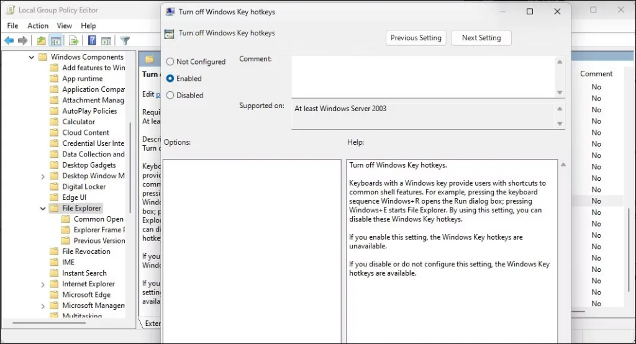Image resolution: width=636 pixels, height=344 pixels.
Task: Open the View menu
Action: pyautogui.click(x=64, y=25)
